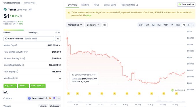The height and width of the screenshot is (107, 196).
Task: Click the Ethereum contract chain icon
Action: [29, 98]
